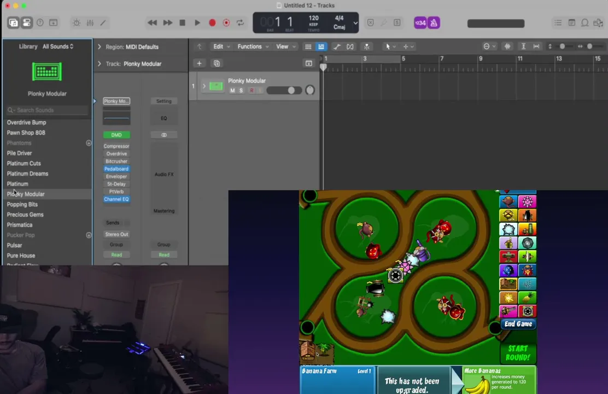The height and width of the screenshot is (394, 608).
Task: Click the Duplicate Track icon
Action: [x=217, y=63]
